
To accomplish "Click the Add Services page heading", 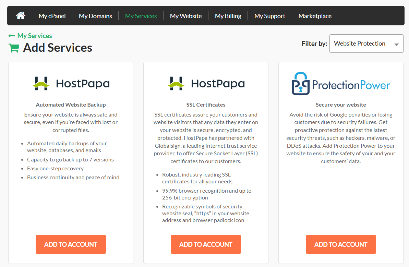I will [x=58, y=48].
